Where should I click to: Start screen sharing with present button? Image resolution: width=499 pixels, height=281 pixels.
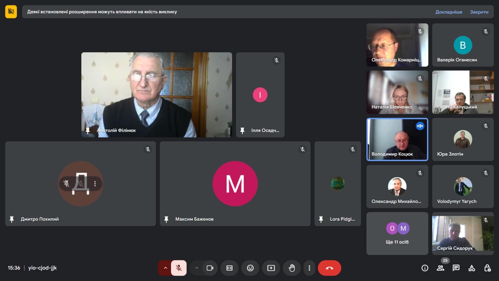(271, 268)
